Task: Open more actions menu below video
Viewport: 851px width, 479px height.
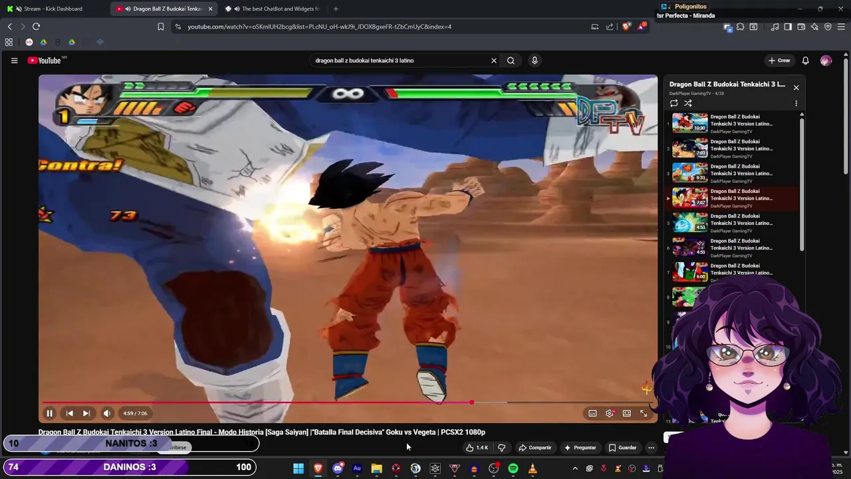Action: click(652, 448)
